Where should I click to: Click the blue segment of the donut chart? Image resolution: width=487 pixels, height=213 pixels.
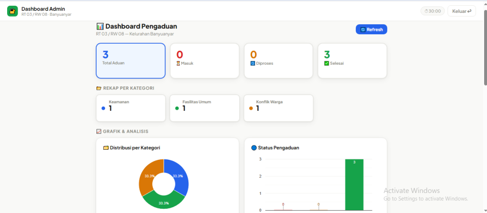(178, 177)
